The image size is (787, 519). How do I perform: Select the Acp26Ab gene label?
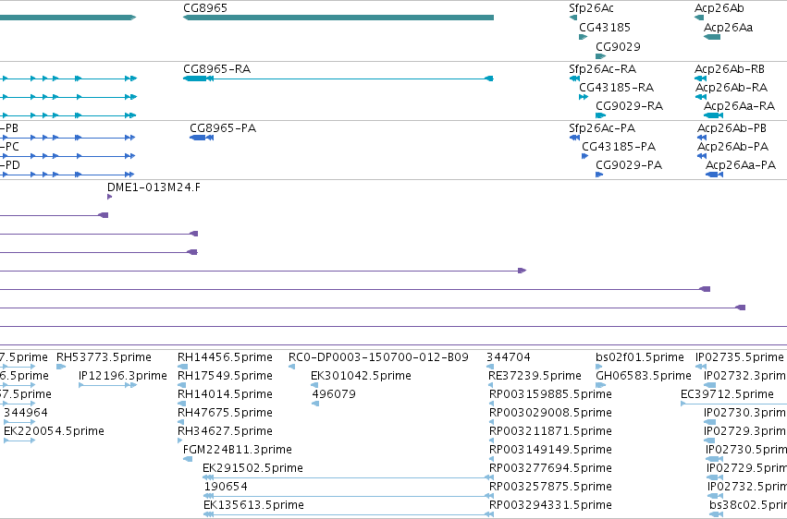pos(719,8)
